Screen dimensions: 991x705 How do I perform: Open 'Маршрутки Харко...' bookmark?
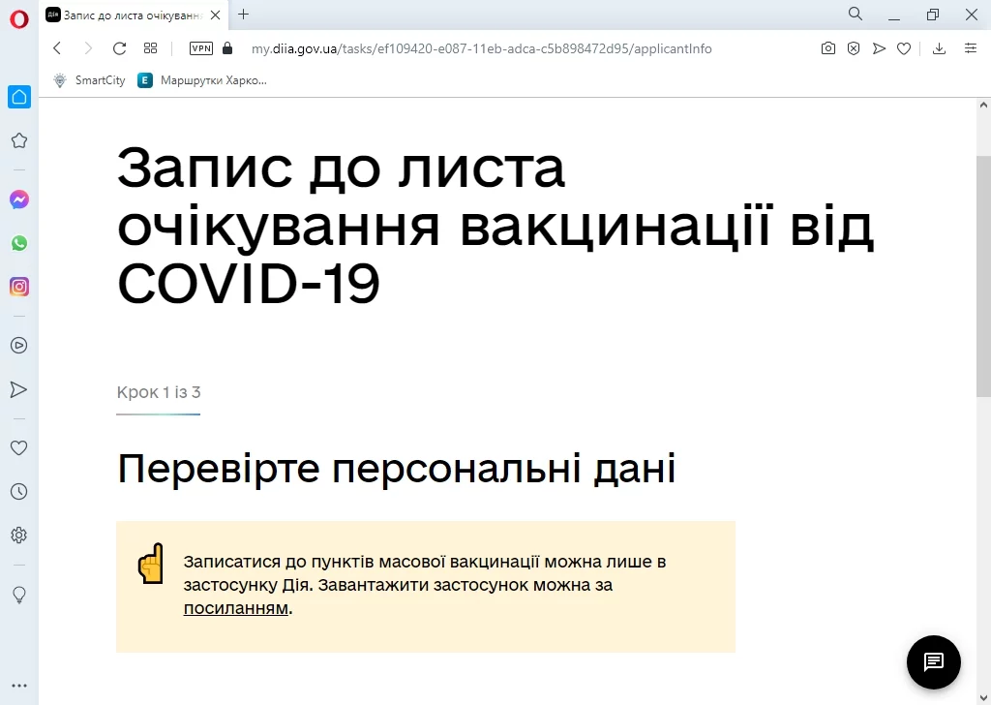(x=202, y=80)
